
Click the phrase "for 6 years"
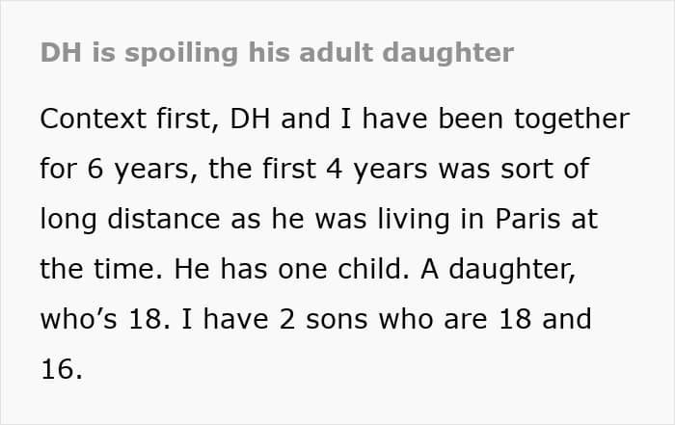[x=106, y=169]
